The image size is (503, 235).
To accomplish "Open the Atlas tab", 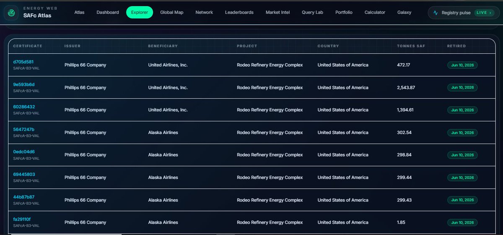I will (79, 13).
